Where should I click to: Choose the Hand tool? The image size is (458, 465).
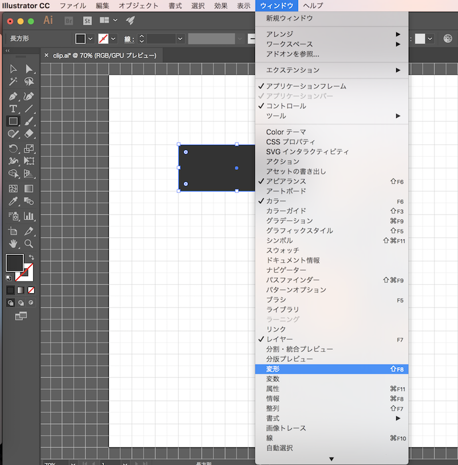click(x=13, y=243)
